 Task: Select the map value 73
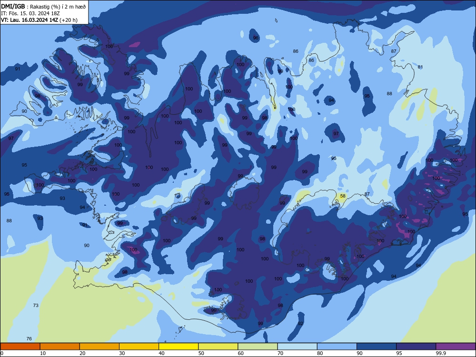point(36,305)
